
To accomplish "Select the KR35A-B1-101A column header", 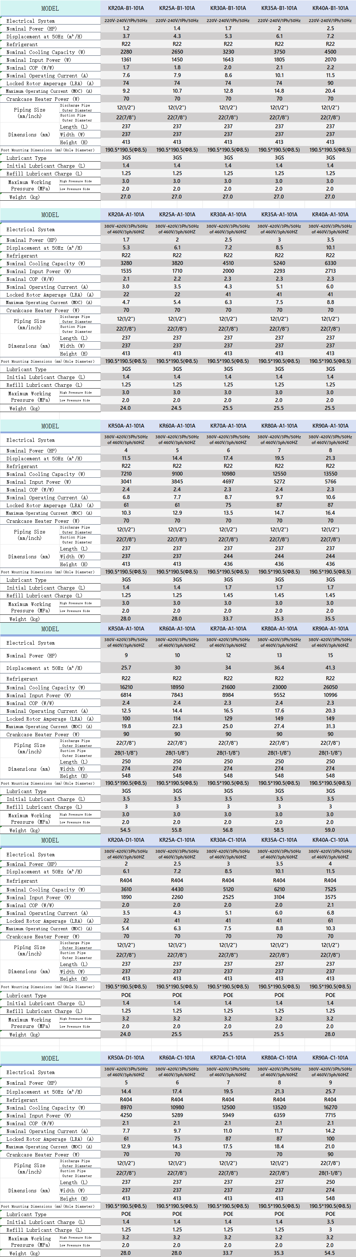I will click(x=279, y=8).
